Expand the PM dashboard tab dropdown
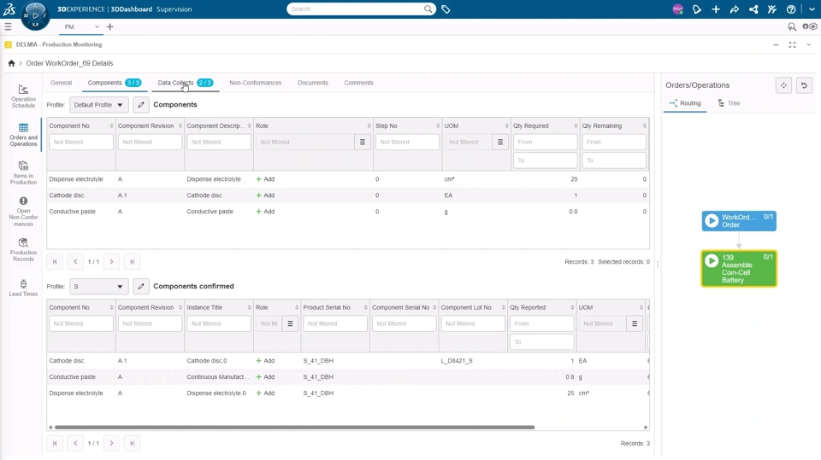 click(x=97, y=26)
